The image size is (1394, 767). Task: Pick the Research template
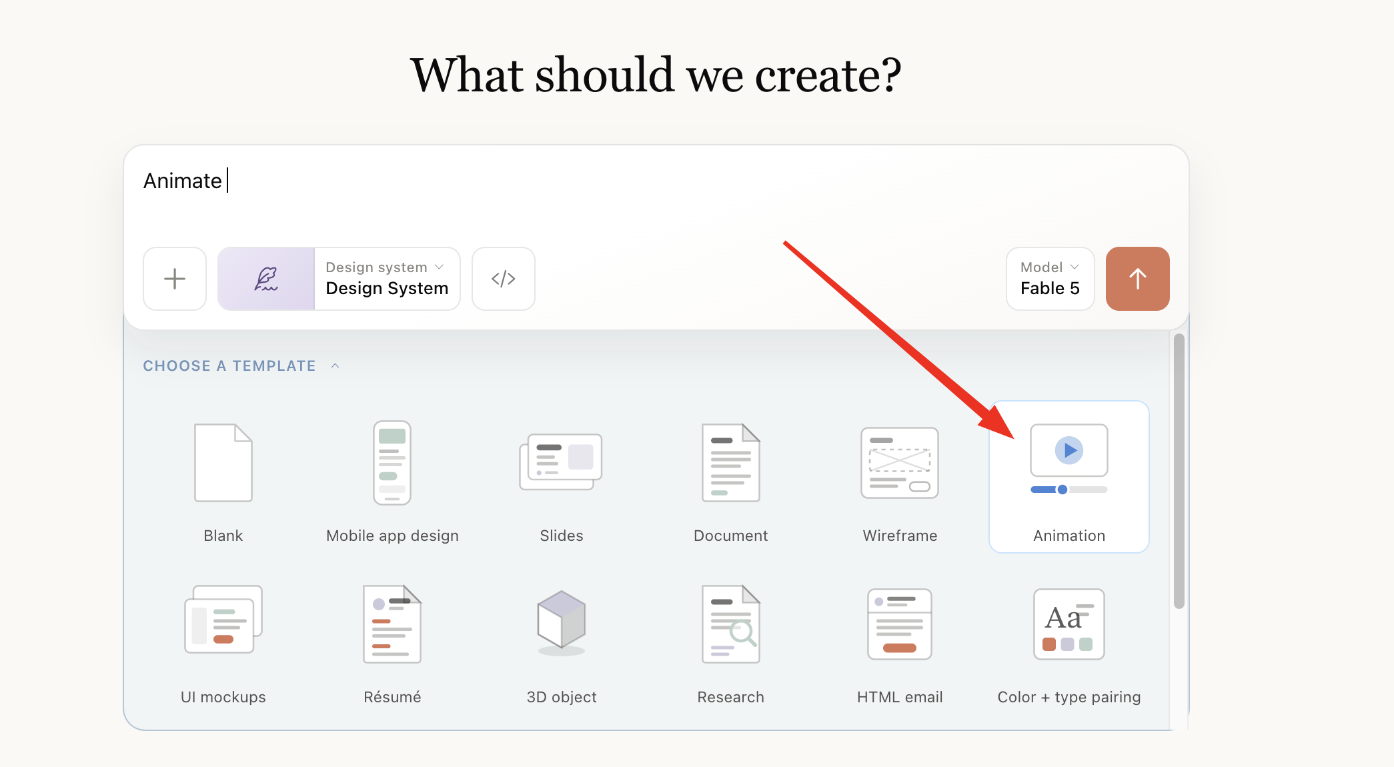click(730, 643)
